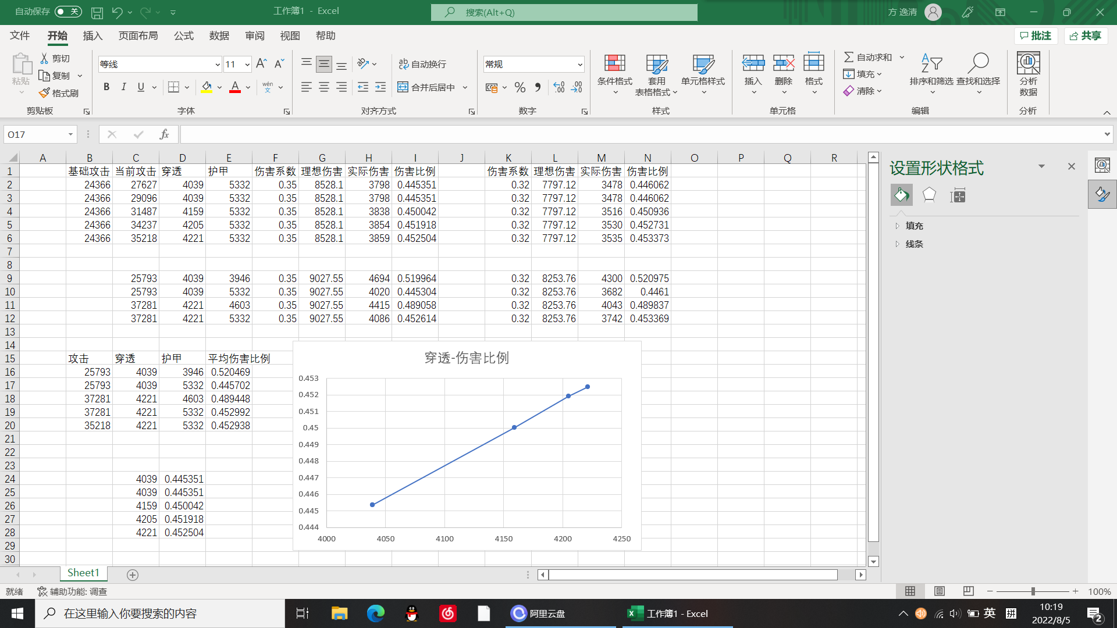The image size is (1117, 628).
Task: Toggle center horizontal alignment
Action: (x=324, y=87)
